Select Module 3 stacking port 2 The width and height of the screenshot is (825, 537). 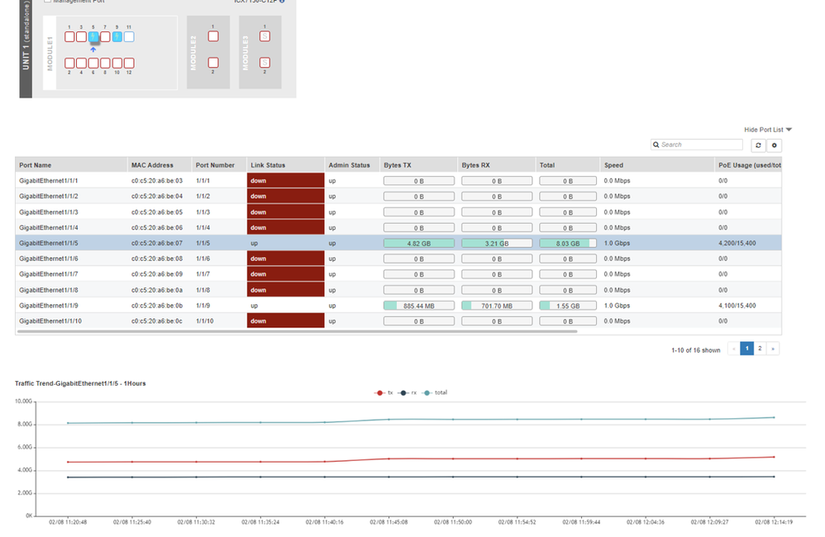(265, 63)
